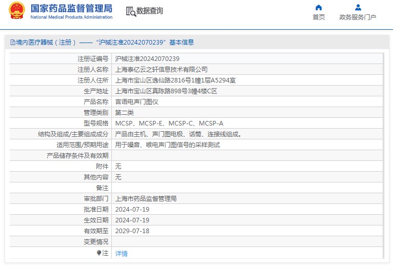Viewport: 393px width, 268px height.
Task: Click the 生产地址 label
Action: click(96, 91)
